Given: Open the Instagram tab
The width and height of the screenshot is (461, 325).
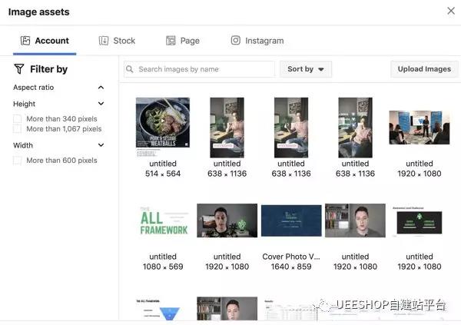Looking at the screenshot, I should point(257,41).
